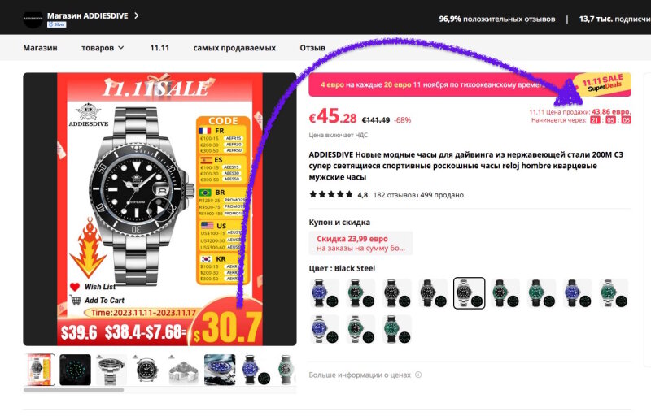The width and height of the screenshot is (651, 420).
Task: Open store page via chevron next to Магазин ADDIESDIVE
Action: pyautogui.click(x=137, y=15)
